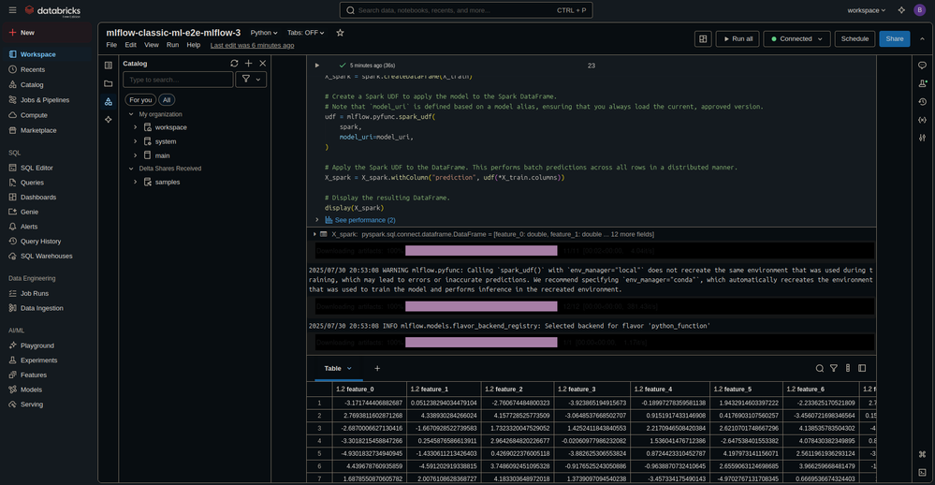Open the side-by-side layout icon beside Run all
This screenshot has height=485, width=935.
click(703, 38)
